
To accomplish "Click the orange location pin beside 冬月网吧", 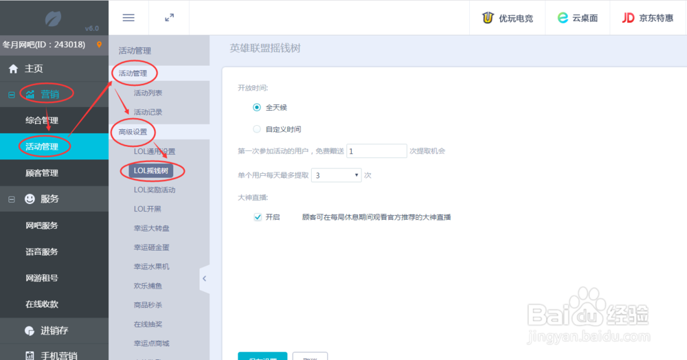I will 99,45.
